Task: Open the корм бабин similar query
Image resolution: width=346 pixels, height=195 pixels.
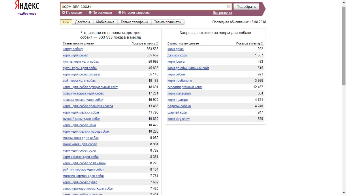Action: coord(176,74)
